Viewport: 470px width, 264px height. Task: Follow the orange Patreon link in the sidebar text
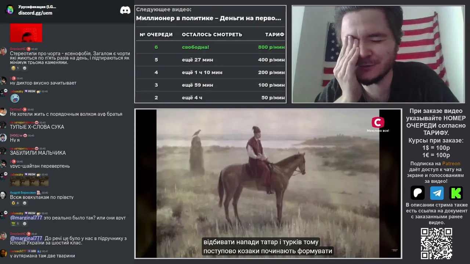[451, 164]
